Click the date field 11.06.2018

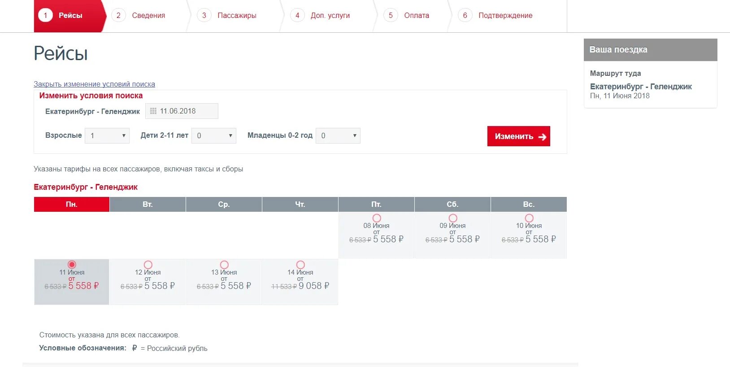coord(182,111)
